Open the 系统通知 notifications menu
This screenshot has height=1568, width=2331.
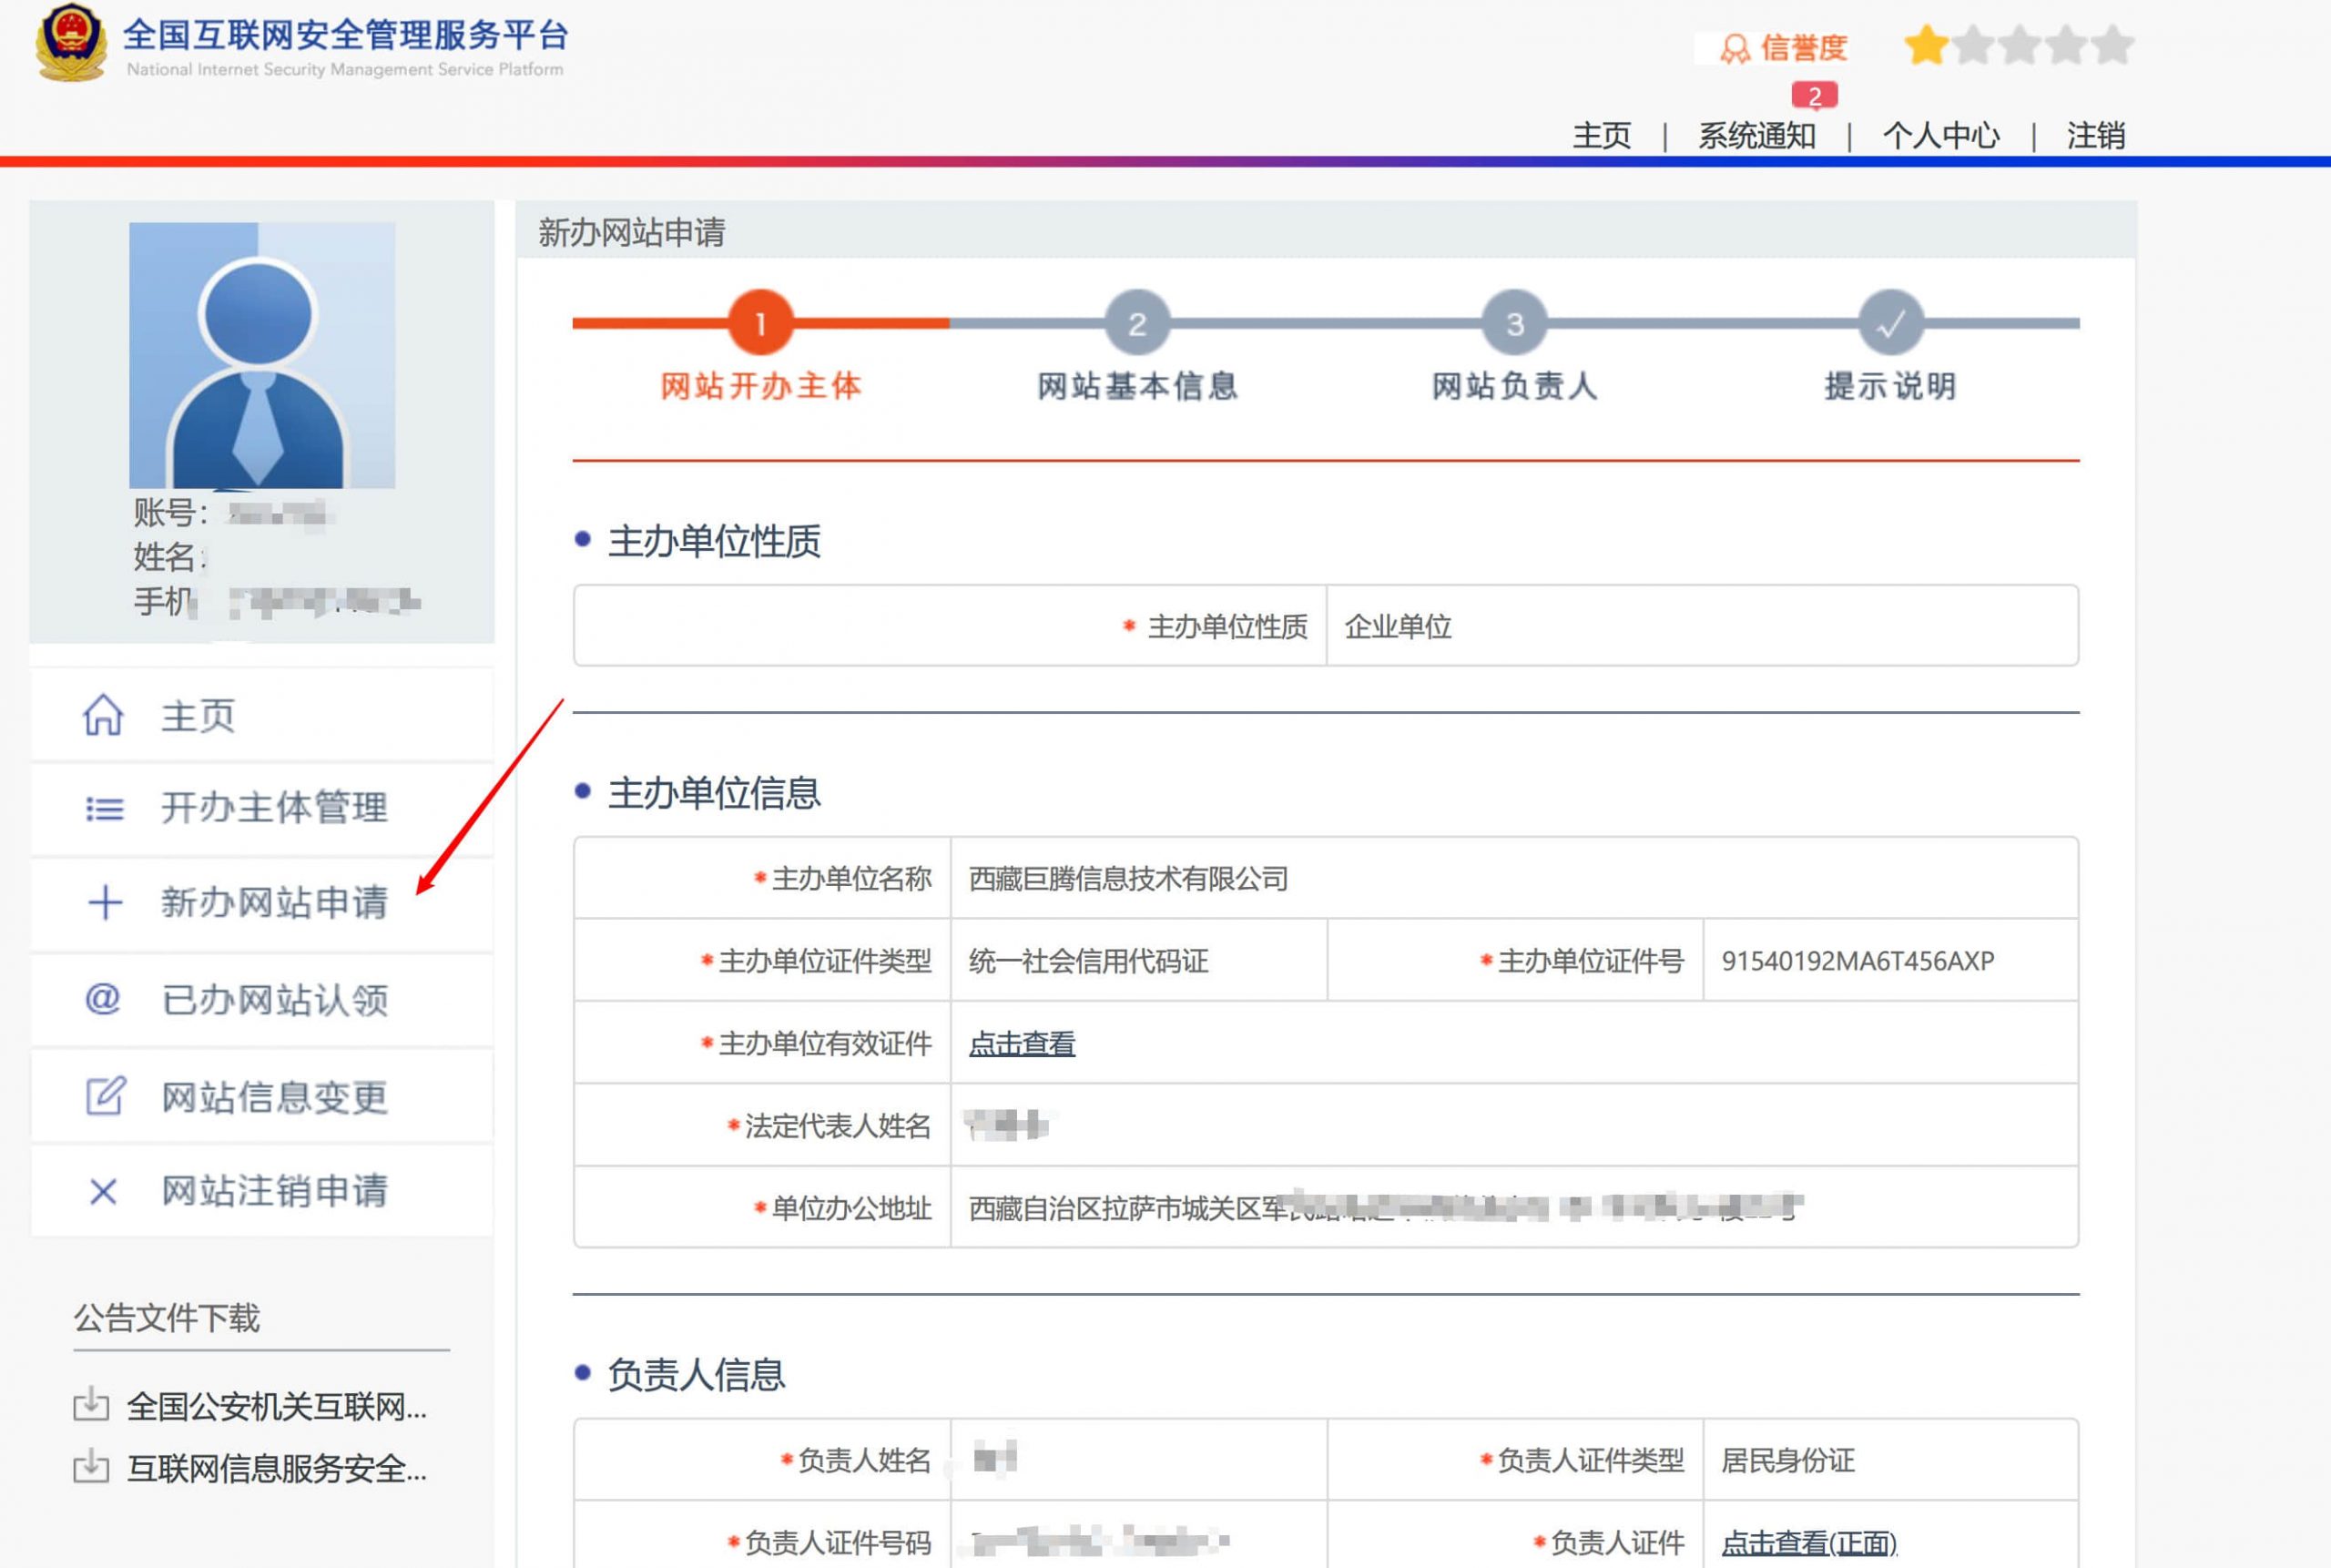click(x=1759, y=135)
